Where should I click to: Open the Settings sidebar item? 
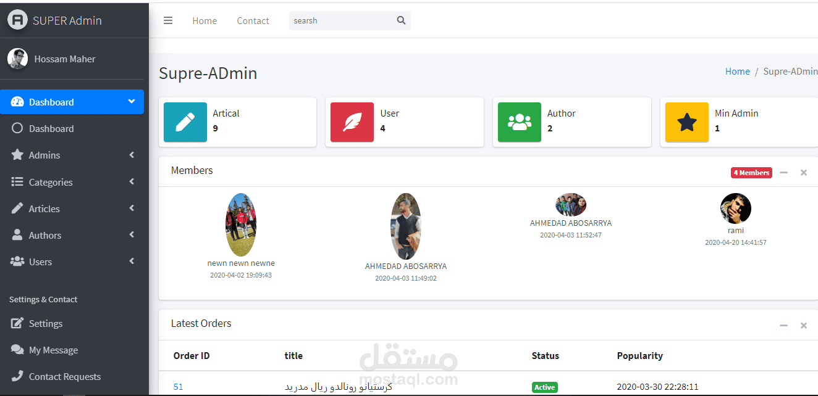(x=72, y=323)
